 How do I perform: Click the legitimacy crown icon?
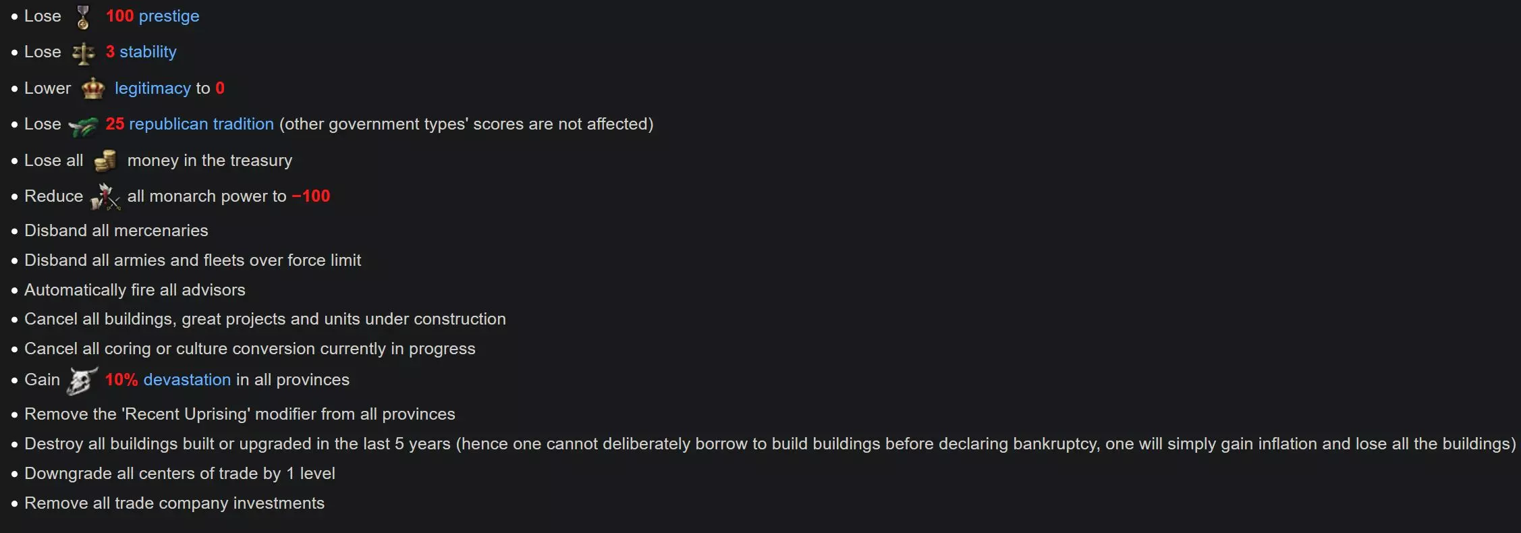click(x=92, y=88)
